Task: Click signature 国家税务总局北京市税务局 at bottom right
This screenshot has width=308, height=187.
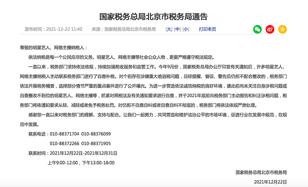Action: click(x=261, y=172)
